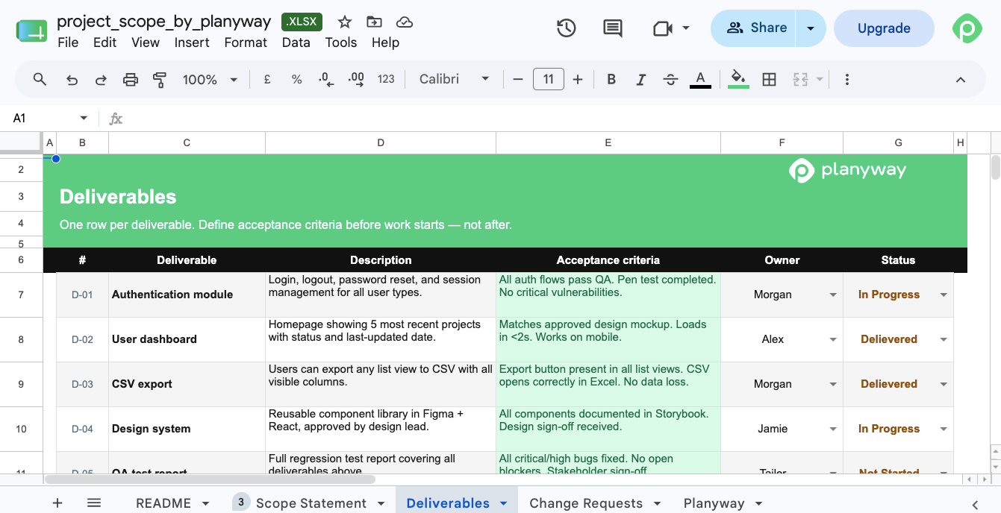The image size is (1001, 513).
Task: Select row 7 header
Action: [x=21, y=295]
